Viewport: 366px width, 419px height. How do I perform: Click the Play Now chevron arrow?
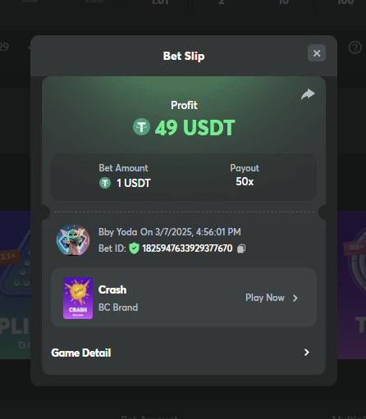pos(295,298)
